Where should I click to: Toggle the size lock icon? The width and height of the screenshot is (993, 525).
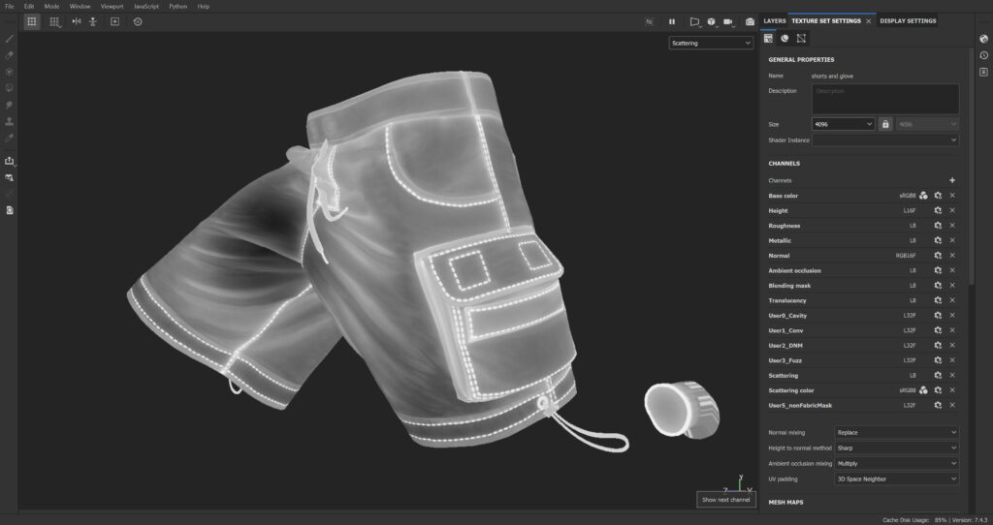coord(885,124)
